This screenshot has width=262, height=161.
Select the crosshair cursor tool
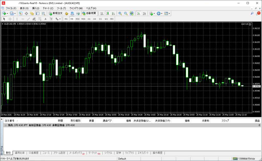[x=10, y=19]
